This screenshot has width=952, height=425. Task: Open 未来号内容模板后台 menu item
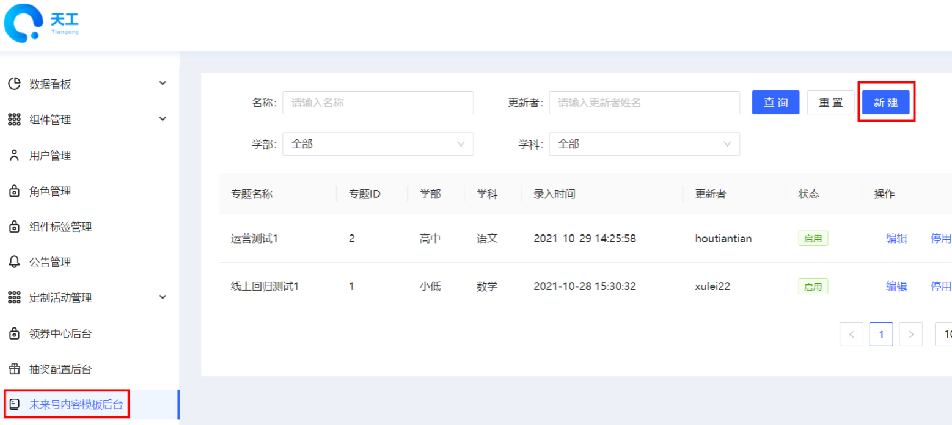76,404
